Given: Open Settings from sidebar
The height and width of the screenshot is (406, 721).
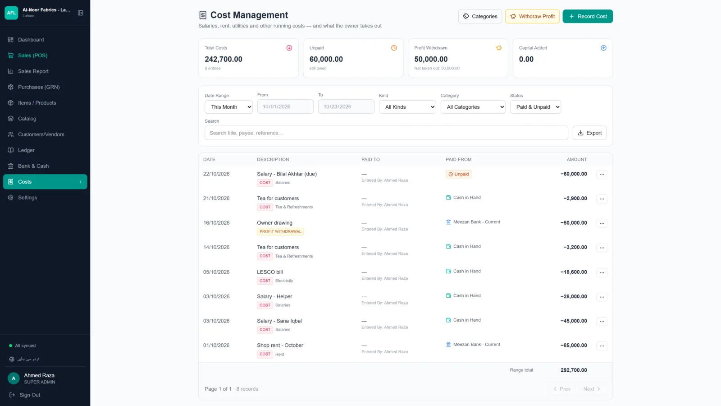Looking at the screenshot, I should coord(45,198).
